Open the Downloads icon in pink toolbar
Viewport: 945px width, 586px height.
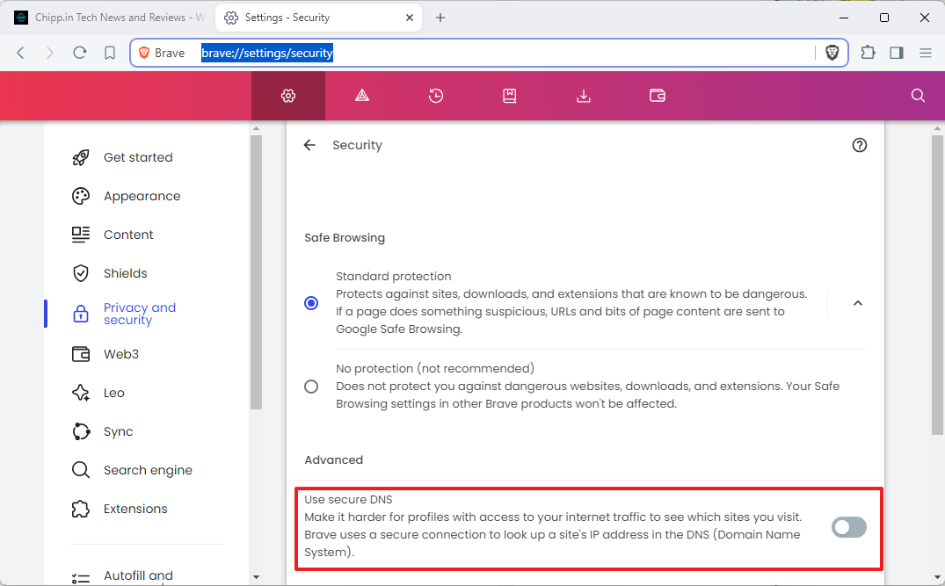584,96
